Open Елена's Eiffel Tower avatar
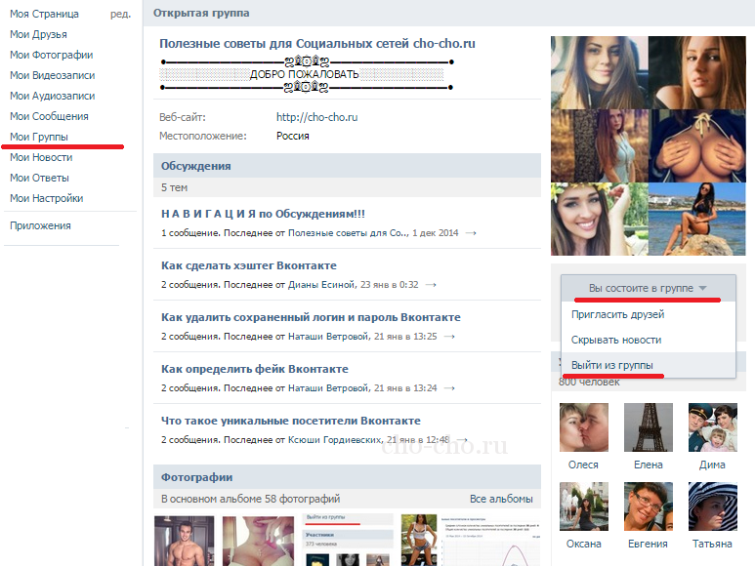The image size is (755, 566). coord(648,427)
